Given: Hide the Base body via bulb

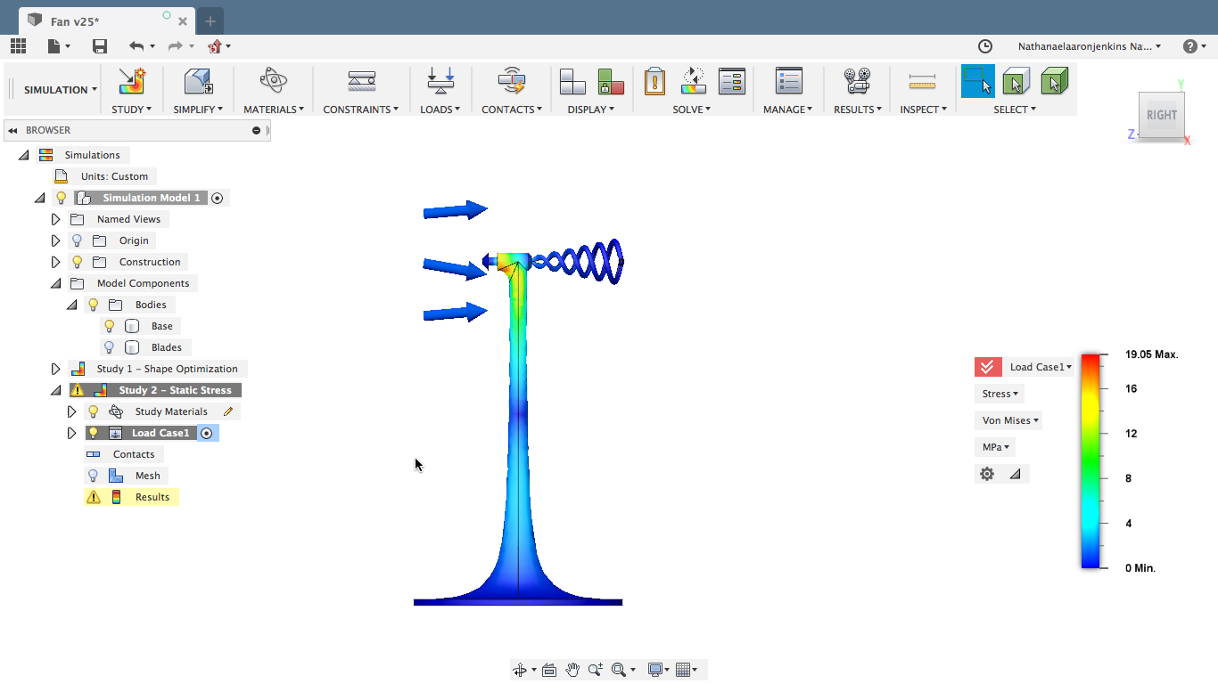Looking at the screenshot, I should pyautogui.click(x=110, y=326).
